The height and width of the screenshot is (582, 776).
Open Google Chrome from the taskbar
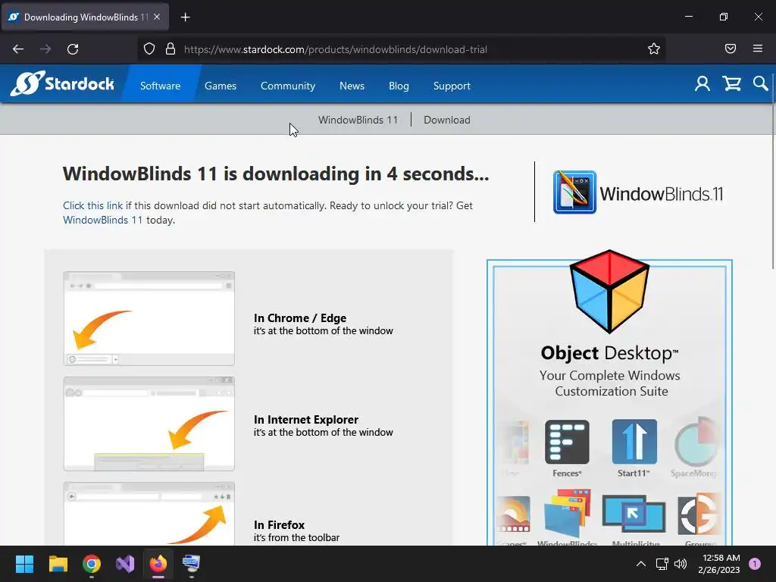92,564
